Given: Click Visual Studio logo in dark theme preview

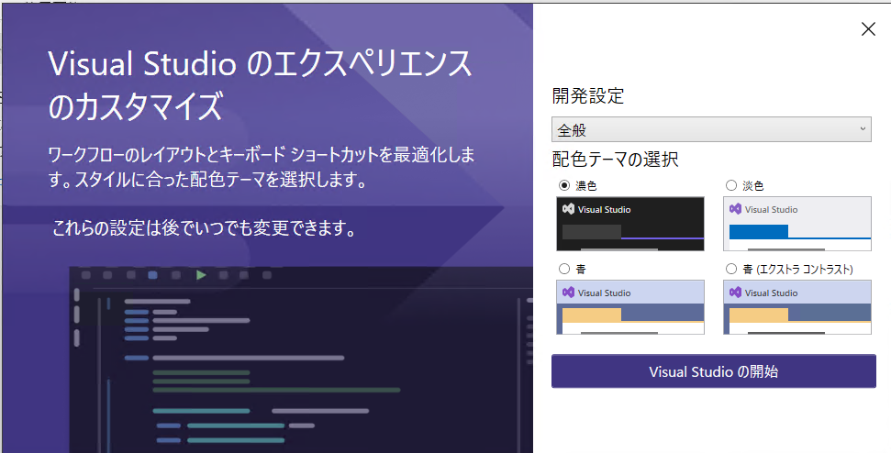Looking at the screenshot, I should tap(568, 209).
